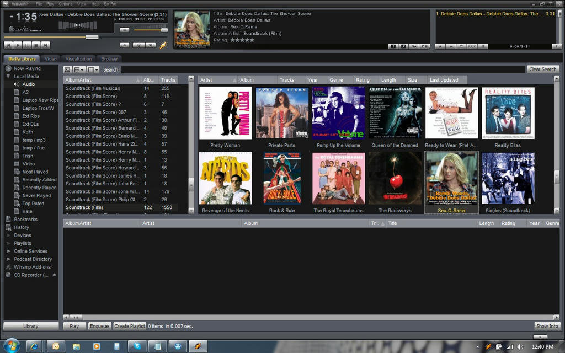Select the Pretty Woman album cover
This screenshot has height=353, width=565.
coord(225,113)
